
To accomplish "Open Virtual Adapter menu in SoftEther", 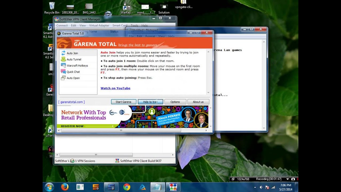I will coord(99,26).
